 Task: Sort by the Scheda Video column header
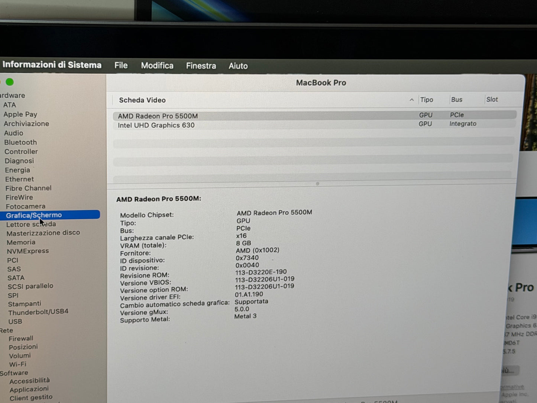pyautogui.click(x=142, y=100)
